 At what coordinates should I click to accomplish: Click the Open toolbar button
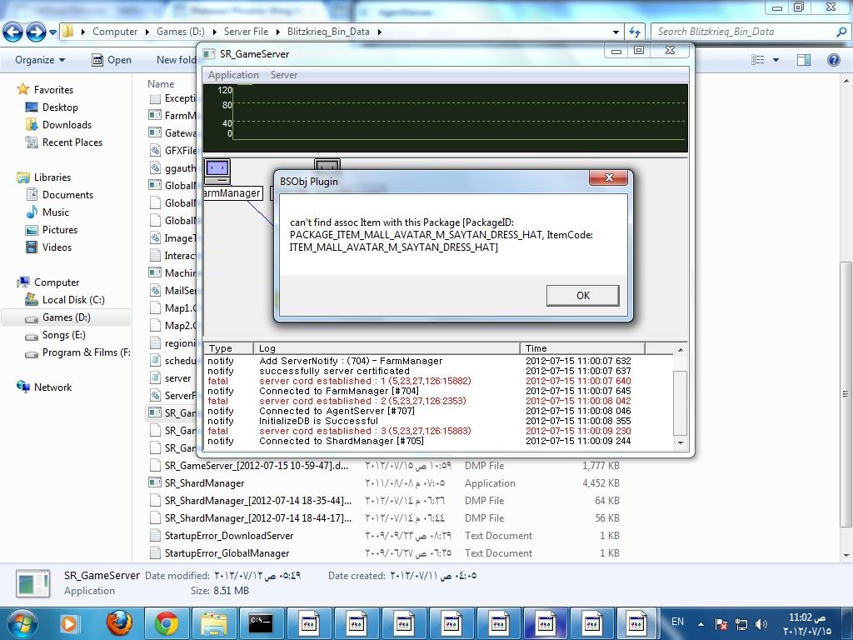tap(112, 60)
